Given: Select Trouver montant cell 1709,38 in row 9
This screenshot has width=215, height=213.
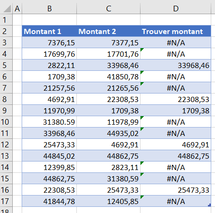Looking at the screenshot, I should [176, 111].
